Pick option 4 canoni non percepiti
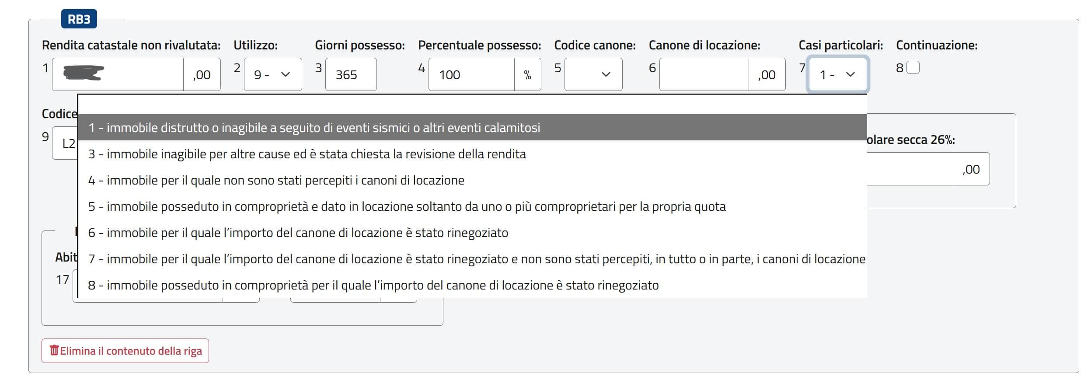Screen dimensions: 1084x377 [276, 180]
